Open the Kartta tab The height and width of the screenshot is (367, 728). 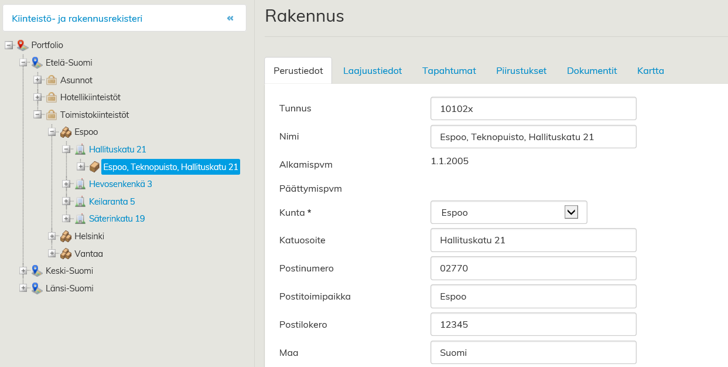pyautogui.click(x=650, y=71)
